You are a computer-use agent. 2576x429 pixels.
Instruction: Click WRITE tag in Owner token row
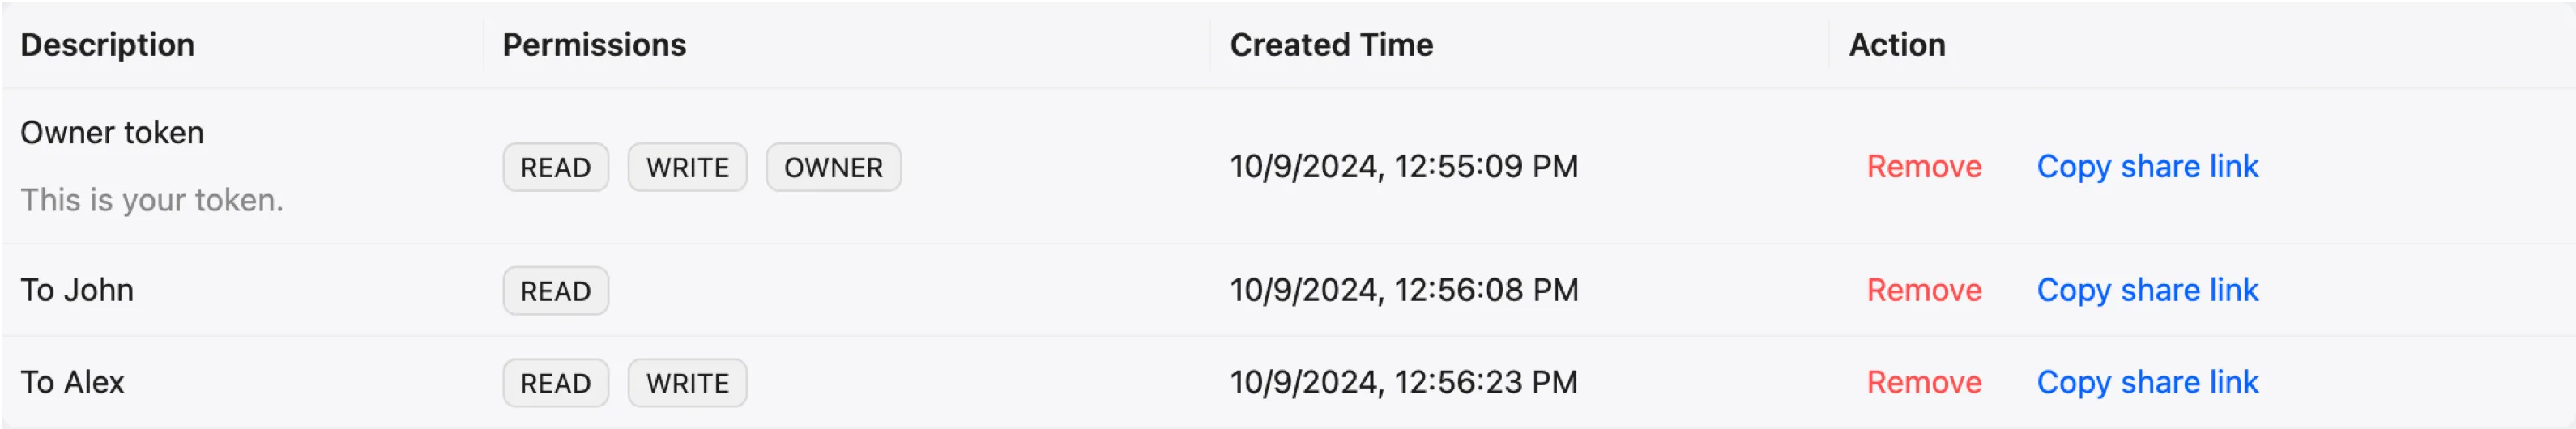tap(687, 167)
